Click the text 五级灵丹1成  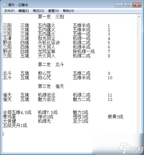point(15,125)
